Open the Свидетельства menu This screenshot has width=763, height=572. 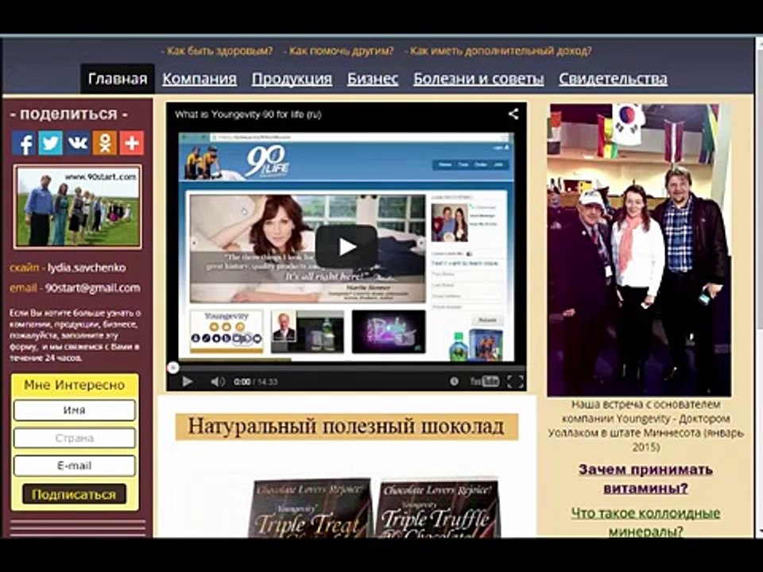click(x=613, y=79)
